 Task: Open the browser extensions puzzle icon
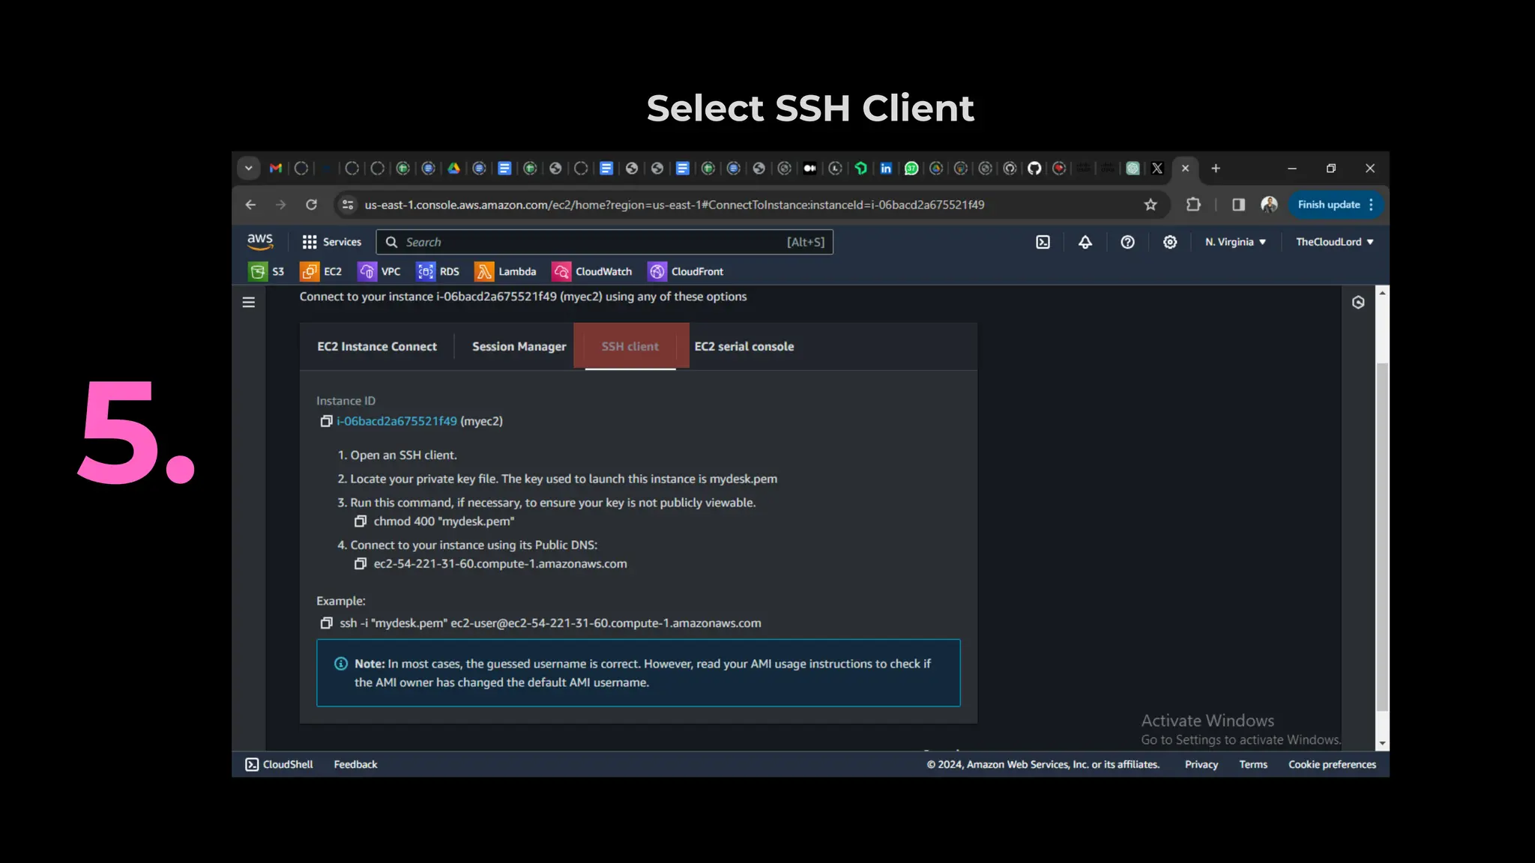click(x=1193, y=205)
